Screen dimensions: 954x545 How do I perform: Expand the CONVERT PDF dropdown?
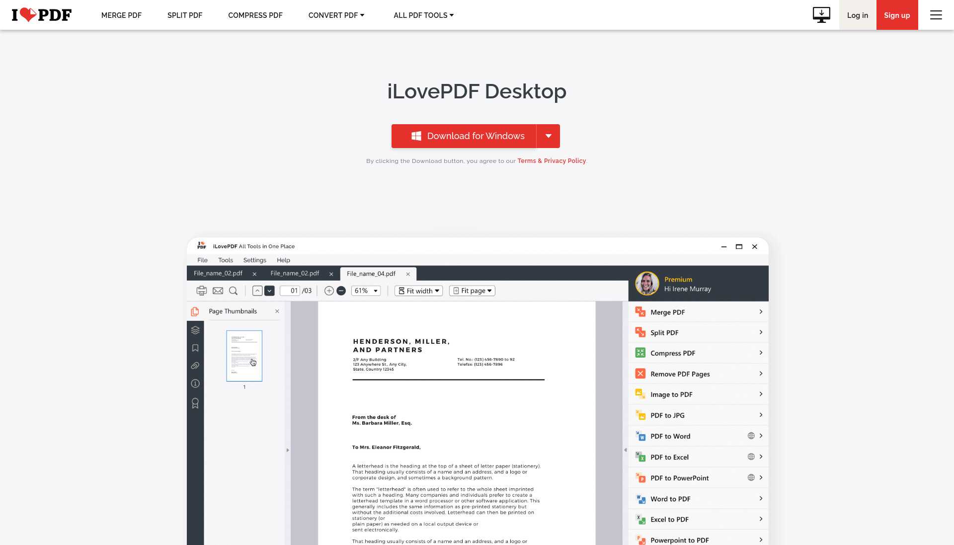[336, 15]
